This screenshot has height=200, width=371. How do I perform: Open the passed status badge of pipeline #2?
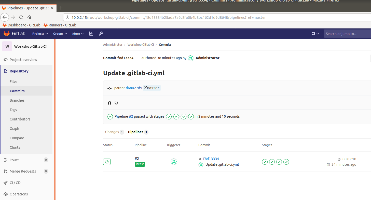point(107,162)
